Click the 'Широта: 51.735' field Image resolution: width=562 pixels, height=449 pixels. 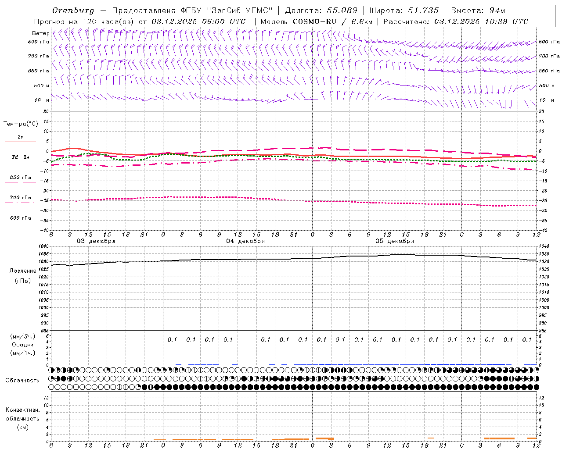403,11
